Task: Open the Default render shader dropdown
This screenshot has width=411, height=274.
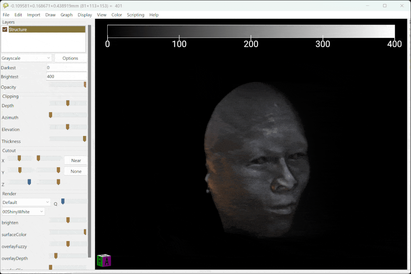Action: tap(26, 202)
